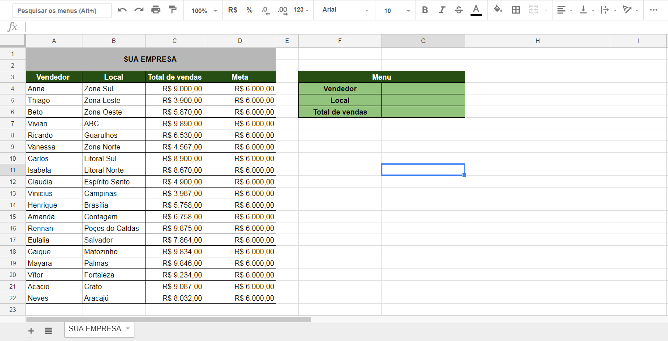668x341 pixels.
Task: Click cell with Acacio
Action: [x=54, y=286]
